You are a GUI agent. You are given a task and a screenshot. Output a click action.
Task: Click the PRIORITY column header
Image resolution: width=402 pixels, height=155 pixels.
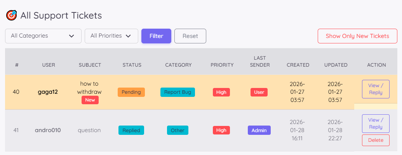222,65
